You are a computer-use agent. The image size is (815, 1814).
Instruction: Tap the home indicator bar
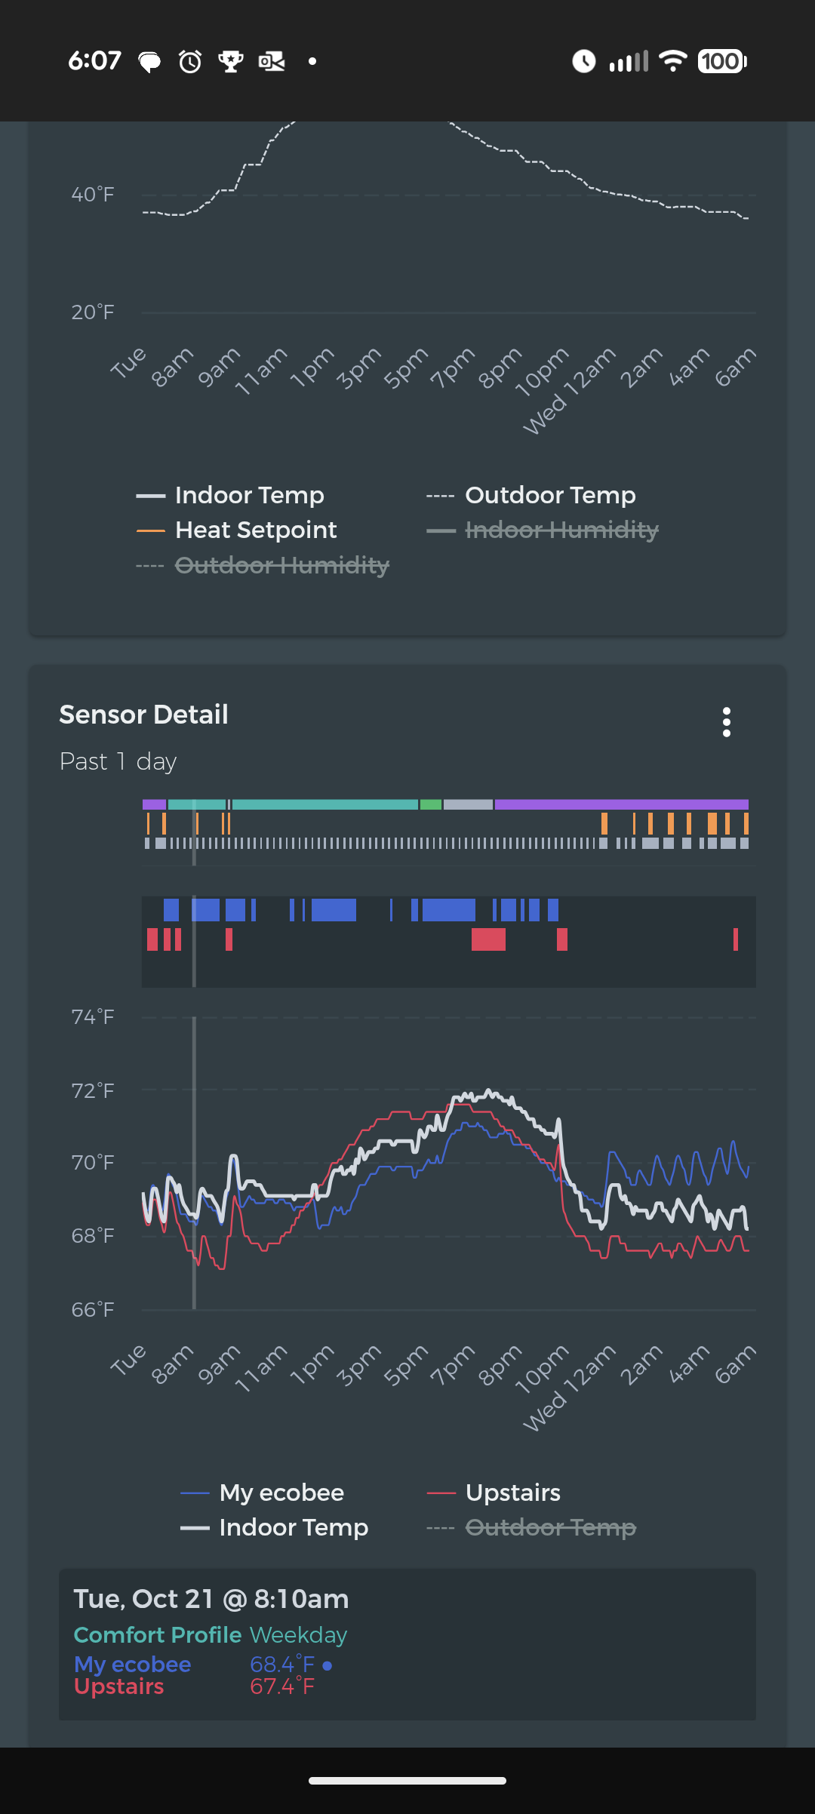pyautogui.click(x=407, y=1781)
